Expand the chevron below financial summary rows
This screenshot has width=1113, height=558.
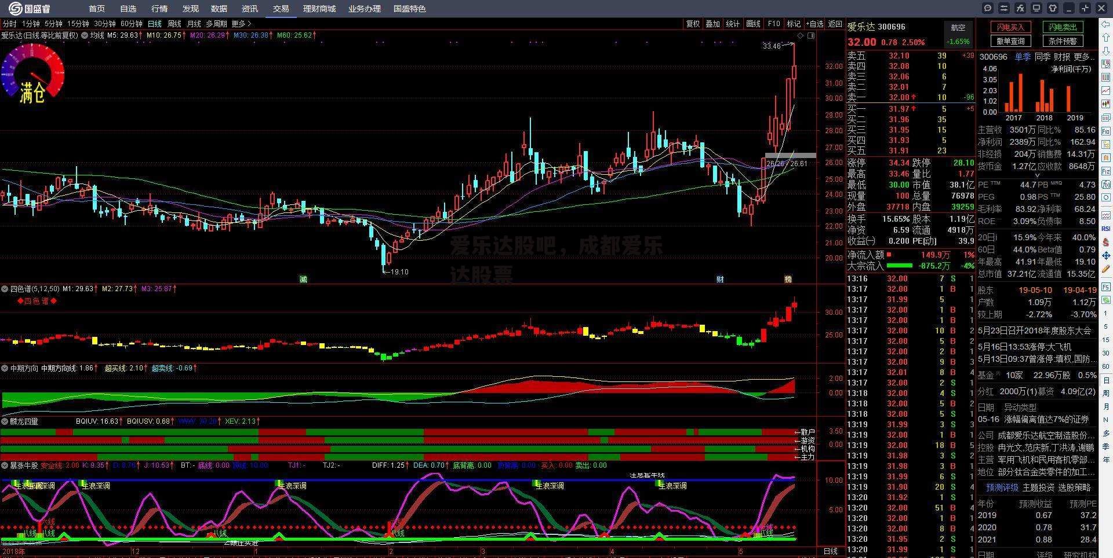pos(1037,175)
